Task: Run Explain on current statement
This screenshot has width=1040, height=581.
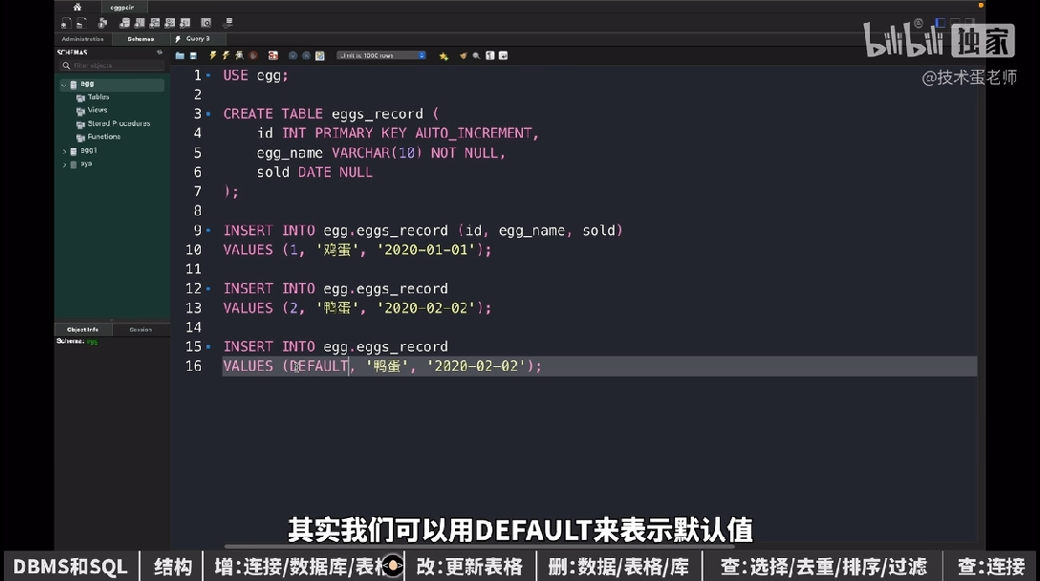Action: (x=239, y=55)
